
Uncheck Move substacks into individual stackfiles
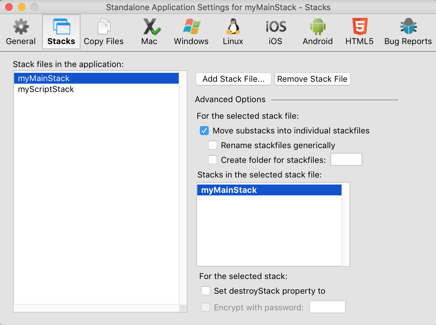pyautogui.click(x=204, y=131)
